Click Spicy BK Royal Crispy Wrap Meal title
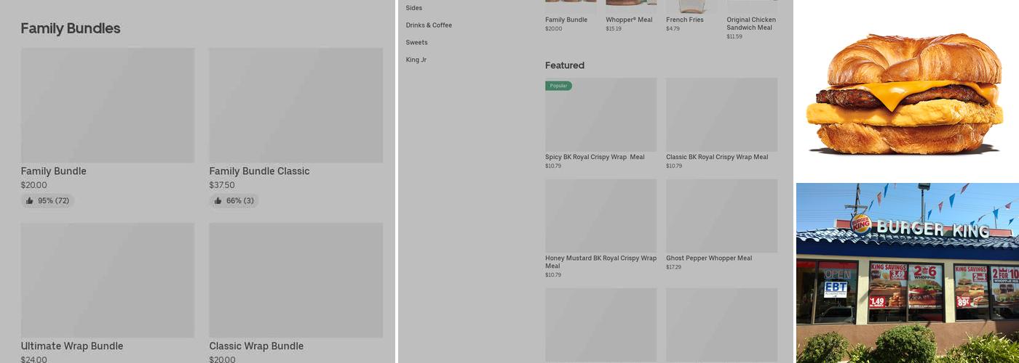Image resolution: width=1019 pixels, height=363 pixels. pos(595,157)
